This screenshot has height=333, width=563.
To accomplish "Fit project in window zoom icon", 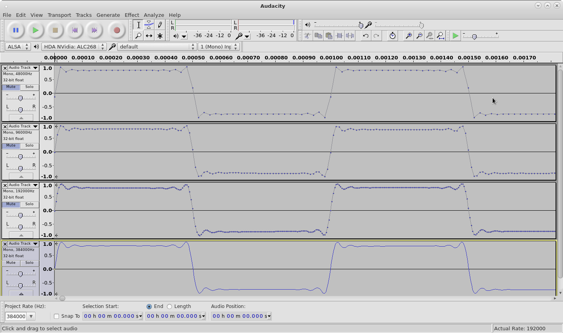I will [x=440, y=36].
